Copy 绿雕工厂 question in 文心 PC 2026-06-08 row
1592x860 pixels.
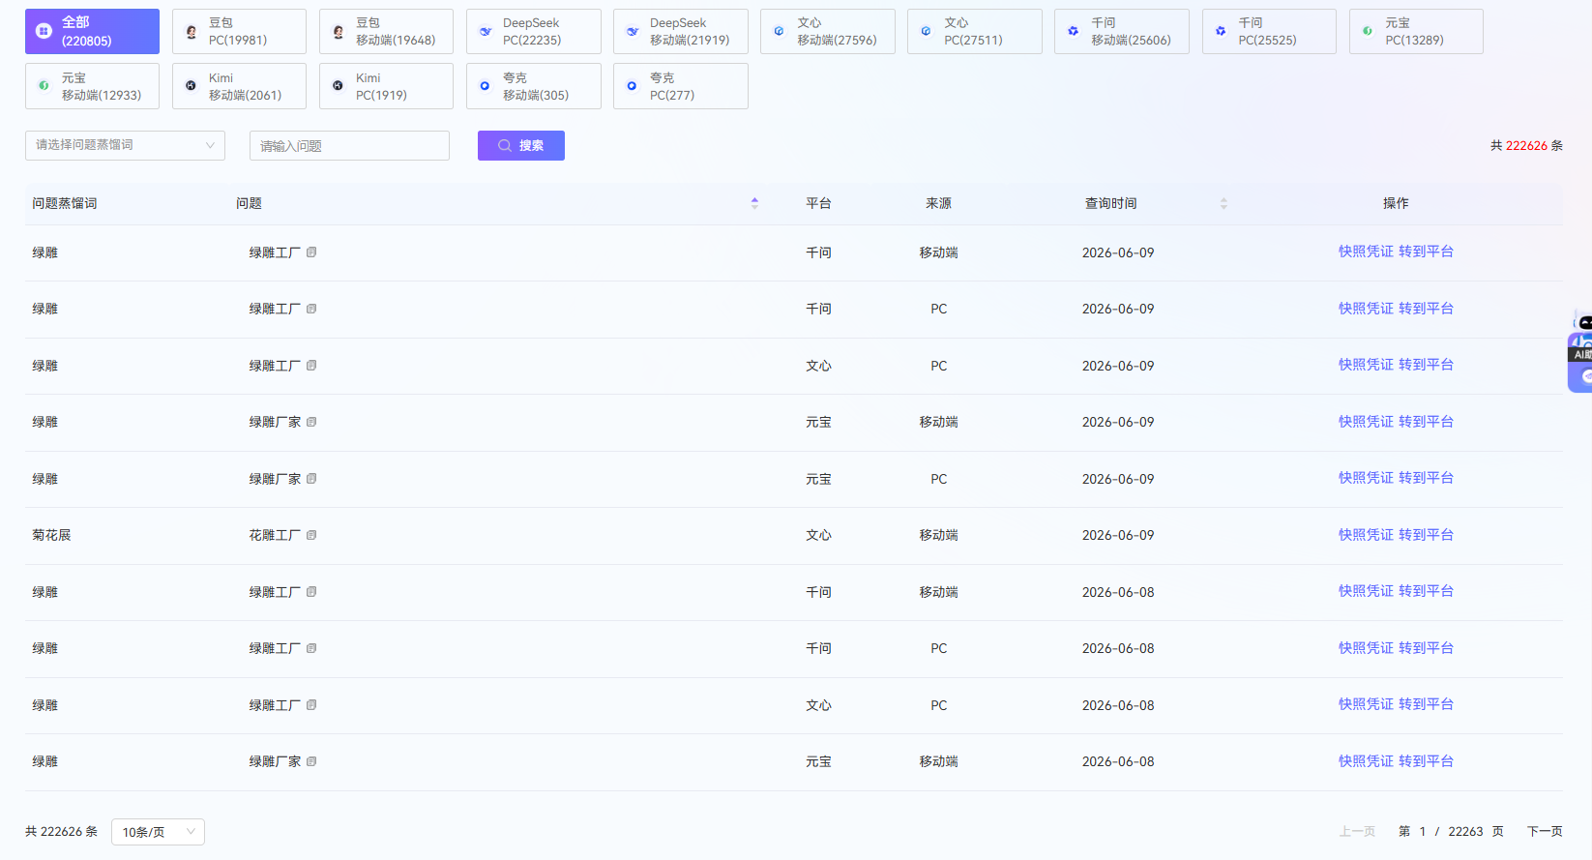click(311, 705)
